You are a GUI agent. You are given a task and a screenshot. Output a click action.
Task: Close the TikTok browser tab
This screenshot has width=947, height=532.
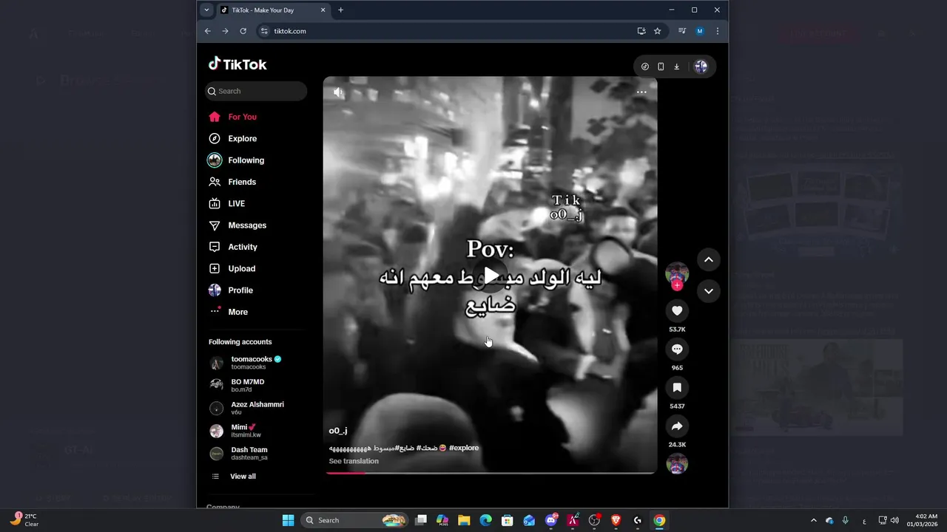click(x=323, y=10)
